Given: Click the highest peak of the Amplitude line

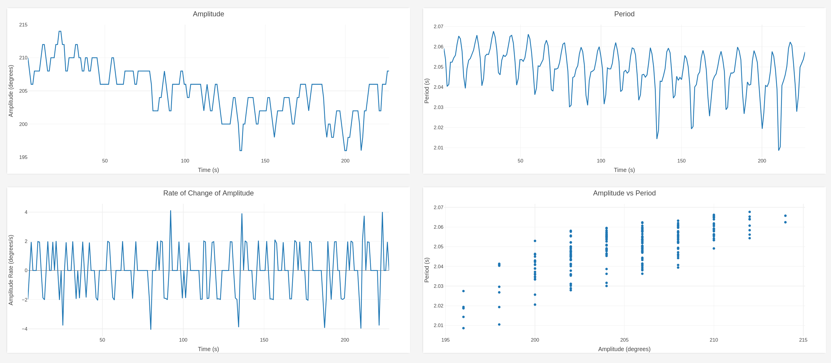Looking at the screenshot, I should tap(60, 31).
